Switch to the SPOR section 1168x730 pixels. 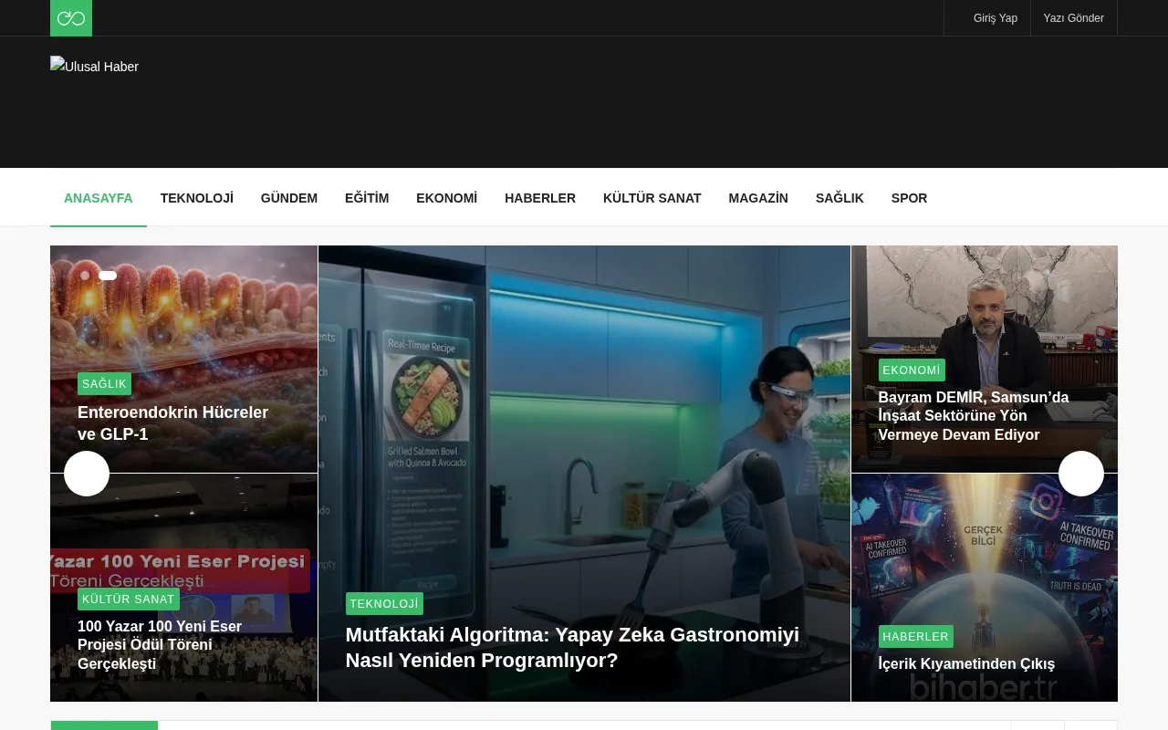pyautogui.click(x=909, y=198)
